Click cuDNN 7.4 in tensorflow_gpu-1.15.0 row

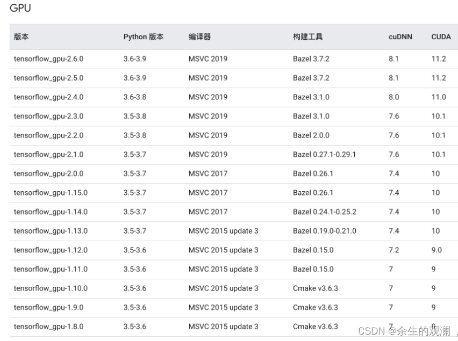click(x=393, y=193)
